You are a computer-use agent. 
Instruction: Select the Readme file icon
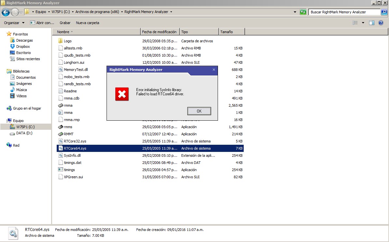[60, 91]
